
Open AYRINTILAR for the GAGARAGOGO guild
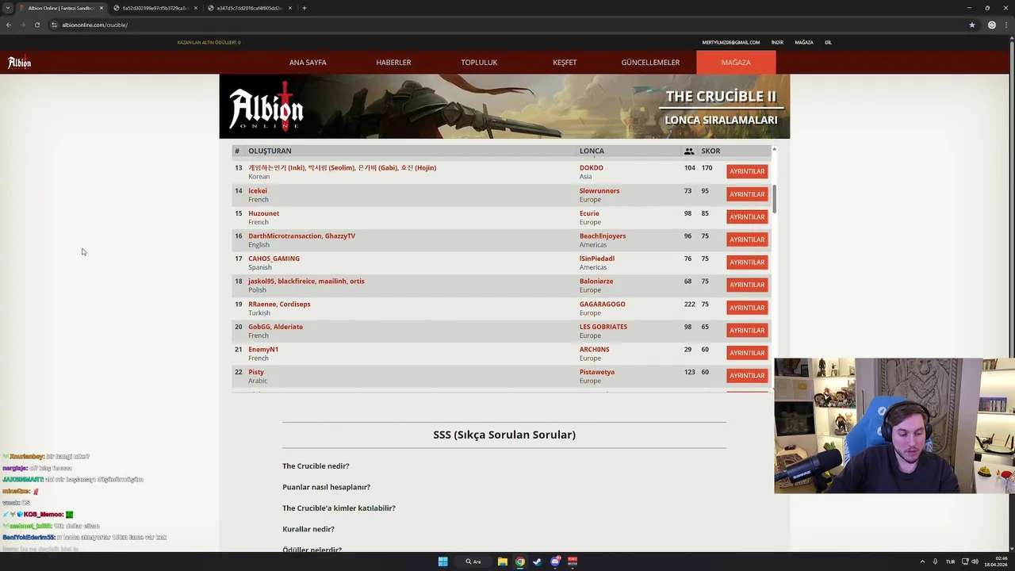(x=747, y=308)
